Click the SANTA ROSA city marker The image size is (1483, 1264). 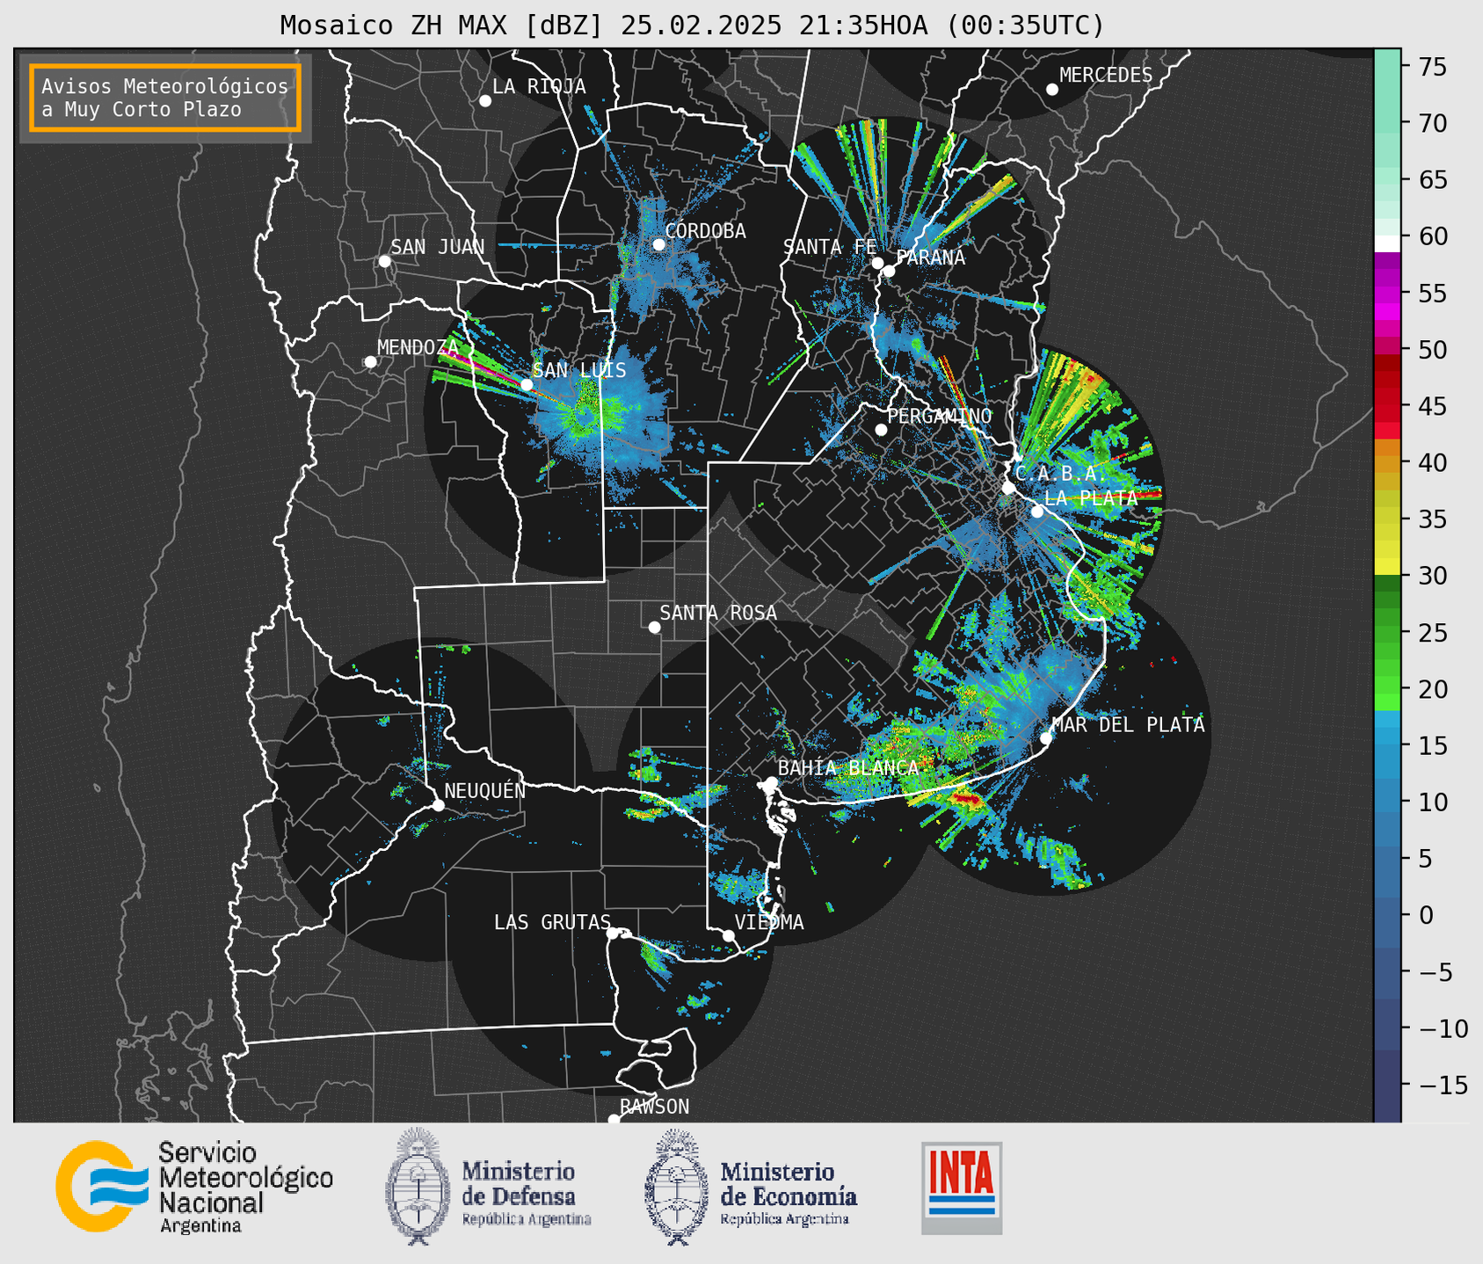(654, 628)
